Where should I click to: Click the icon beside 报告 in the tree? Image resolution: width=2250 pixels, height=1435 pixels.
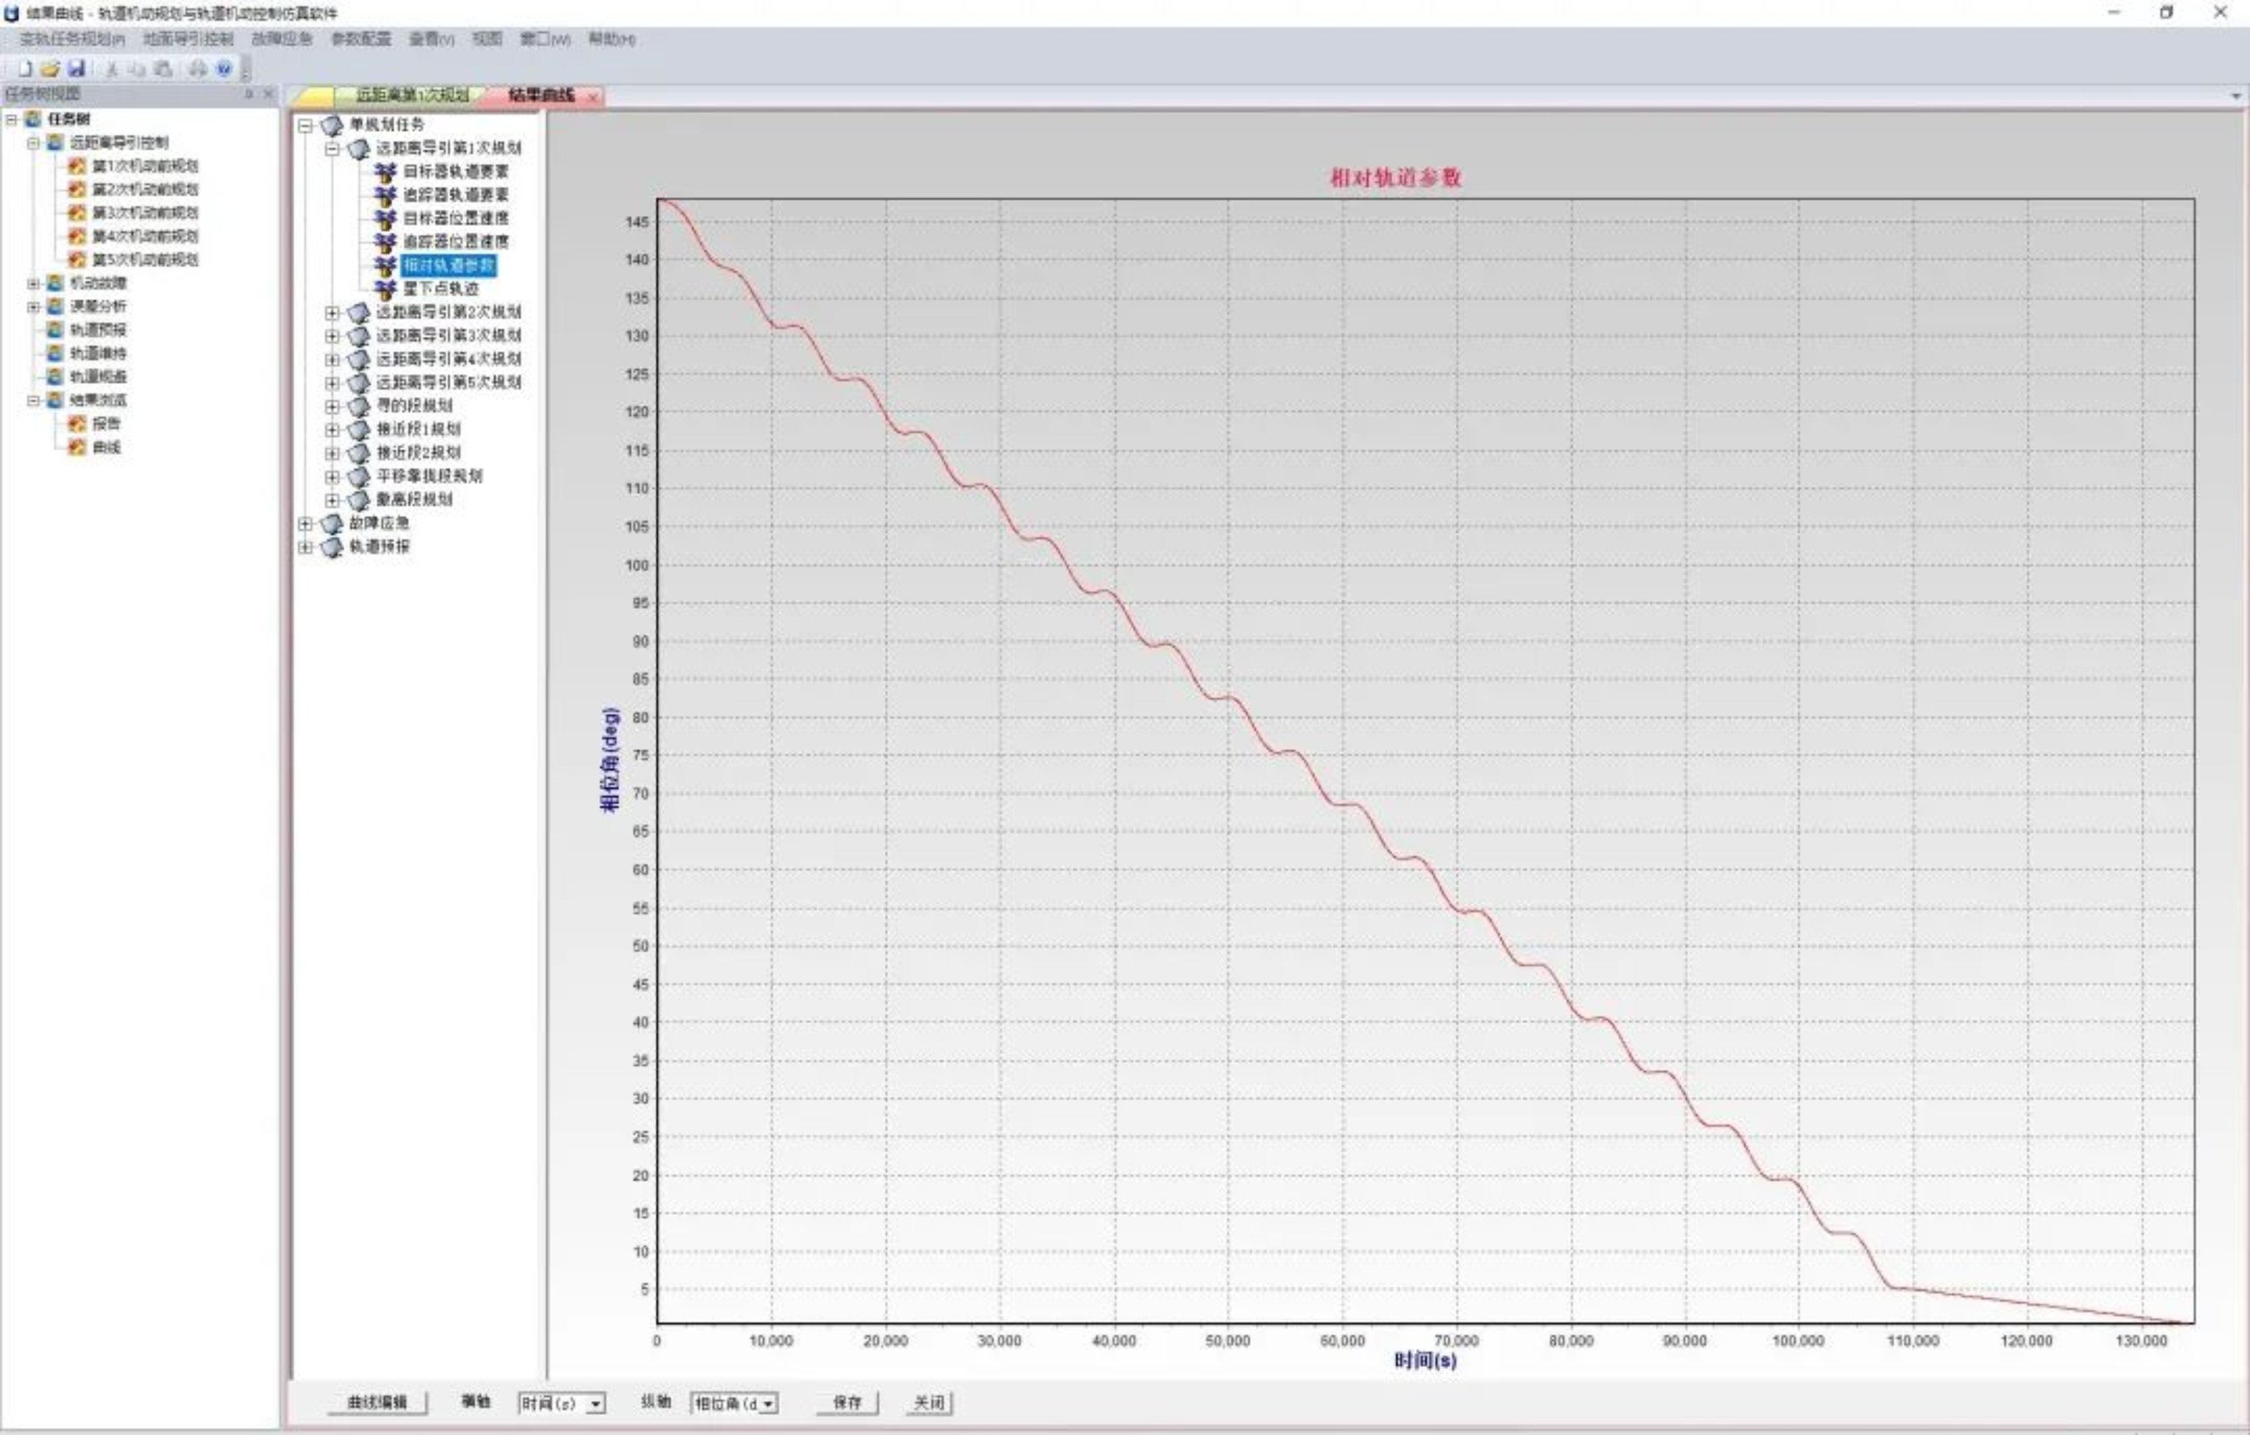click(x=77, y=423)
